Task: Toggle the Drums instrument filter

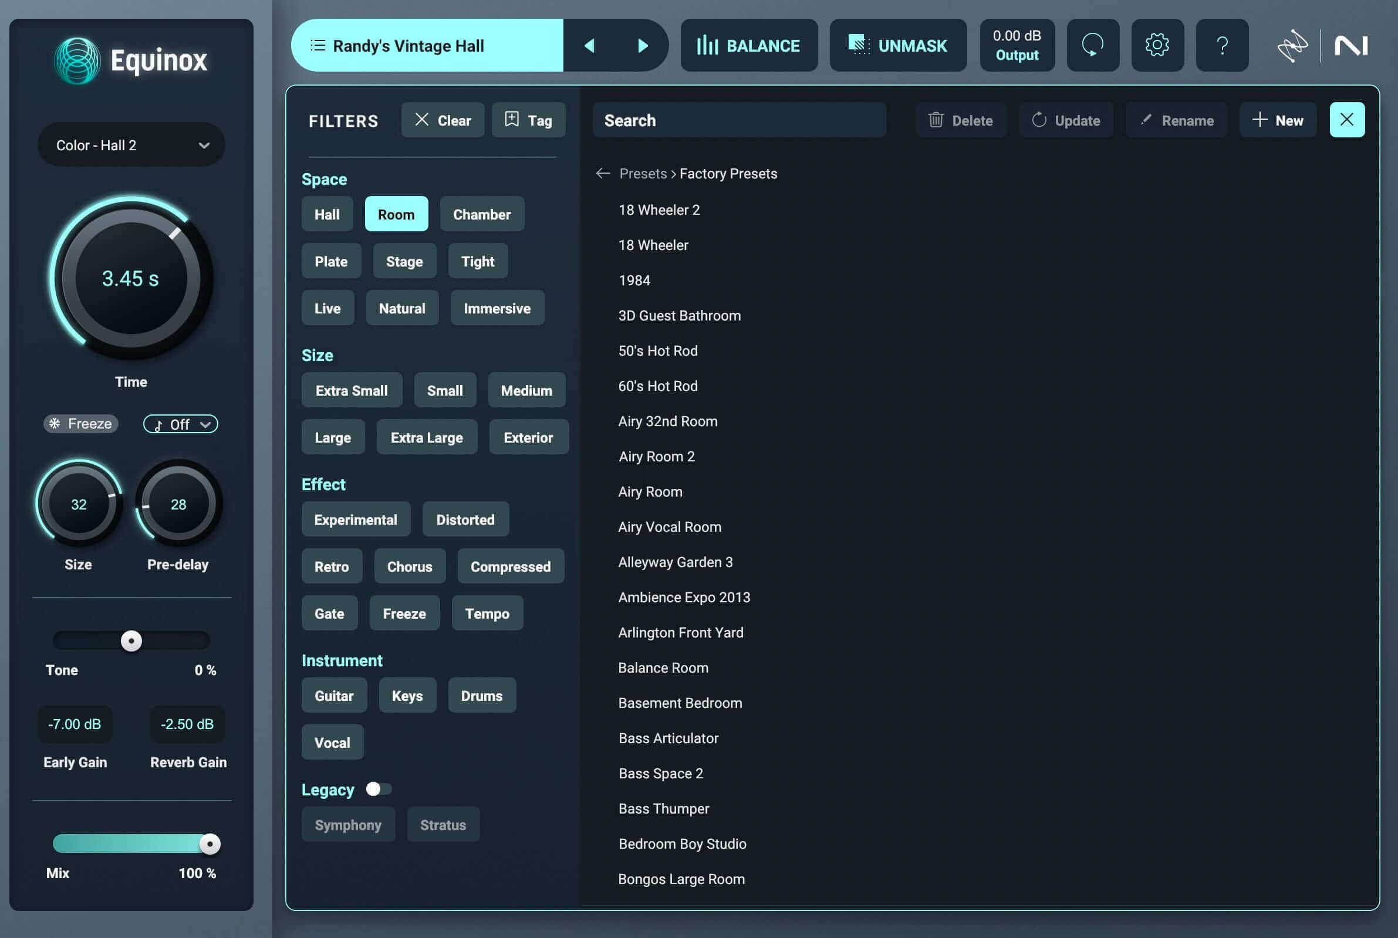Action: [x=482, y=695]
